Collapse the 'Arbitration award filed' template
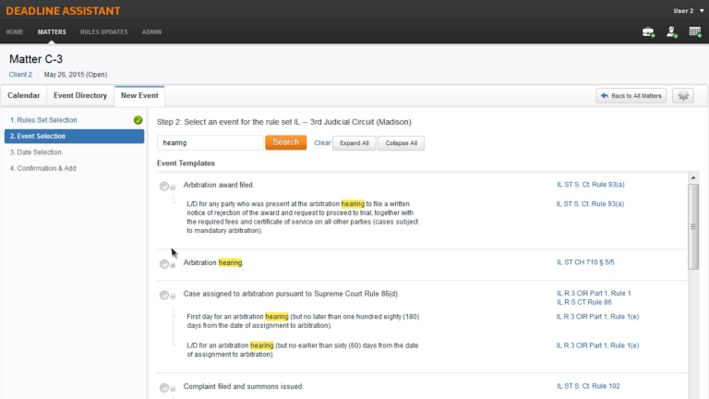The height and width of the screenshot is (399, 709). point(173,187)
